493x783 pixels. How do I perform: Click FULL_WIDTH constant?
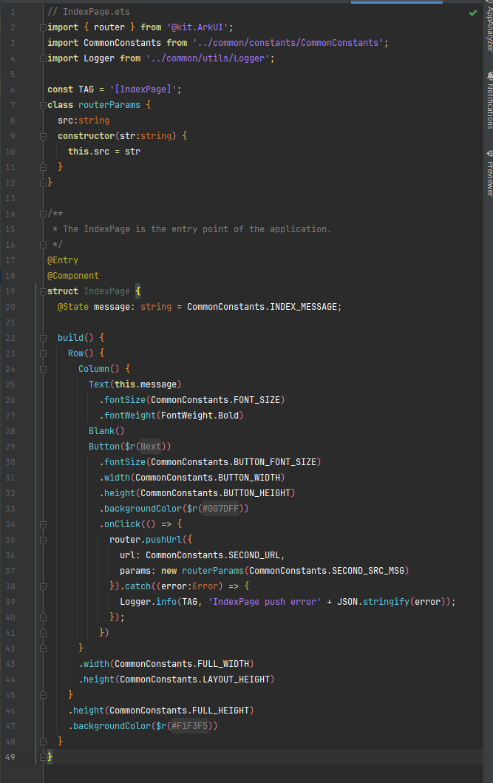tap(223, 664)
